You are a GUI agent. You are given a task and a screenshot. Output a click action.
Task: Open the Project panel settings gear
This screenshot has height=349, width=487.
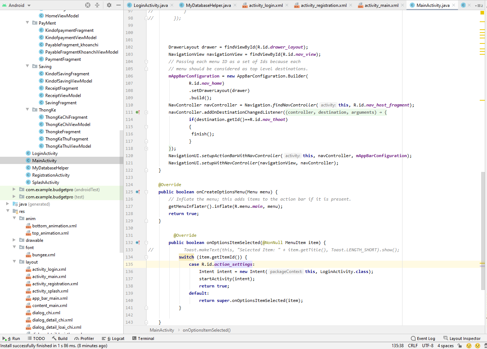pos(109,5)
